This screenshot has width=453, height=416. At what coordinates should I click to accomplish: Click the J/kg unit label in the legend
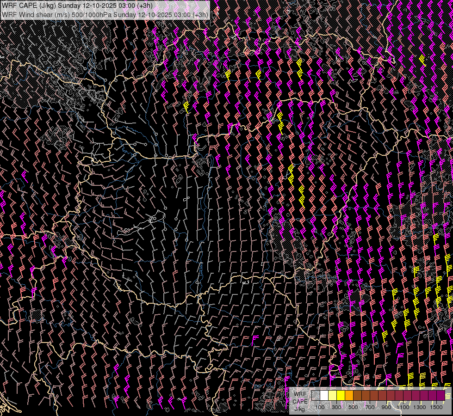pyautogui.click(x=300, y=409)
